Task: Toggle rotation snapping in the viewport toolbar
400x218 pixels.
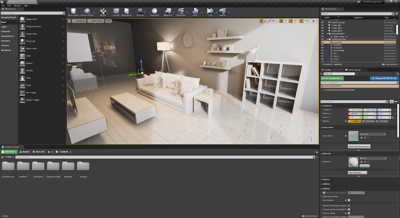Action: tap(291, 21)
